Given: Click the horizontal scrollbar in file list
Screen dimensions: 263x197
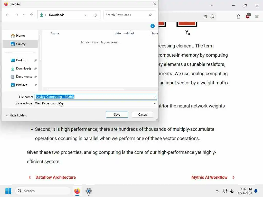Looking at the screenshot, I should pos(86,89).
